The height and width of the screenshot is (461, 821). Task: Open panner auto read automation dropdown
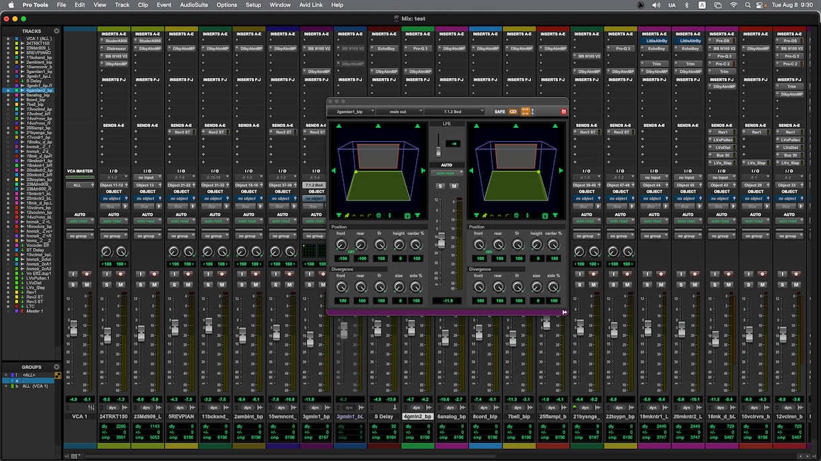pyautogui.click(x=446, y=173)
